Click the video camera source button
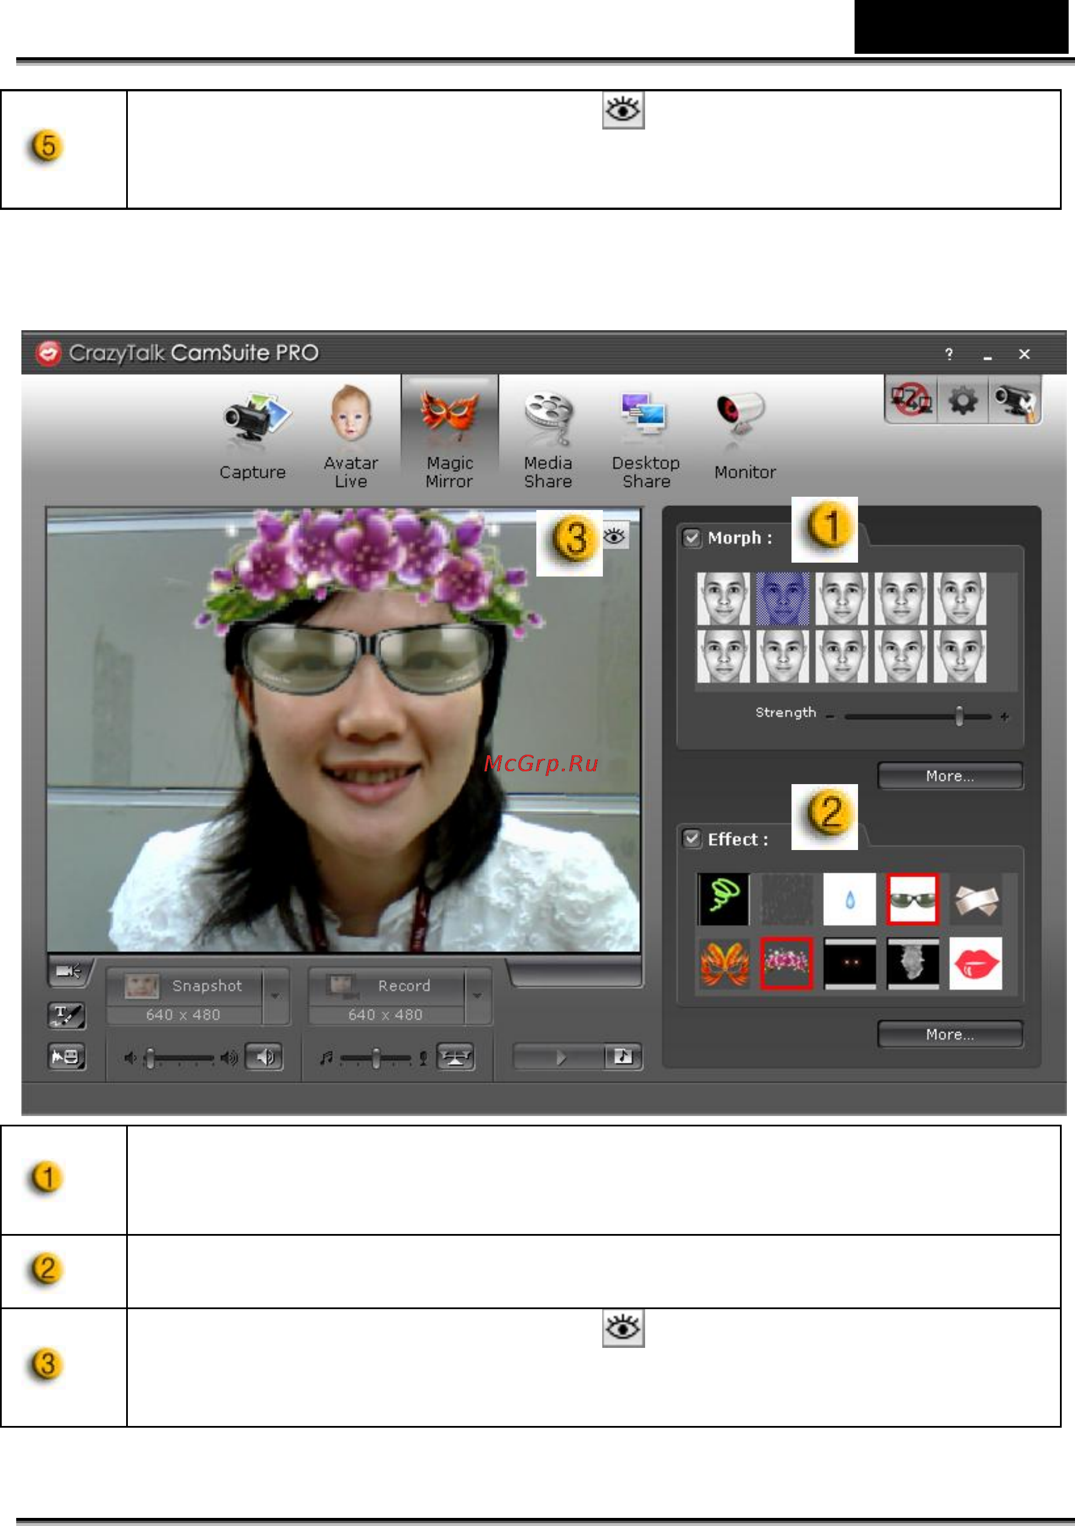The width and height of the screenshot is (1075, 1526). coord(69,971)
